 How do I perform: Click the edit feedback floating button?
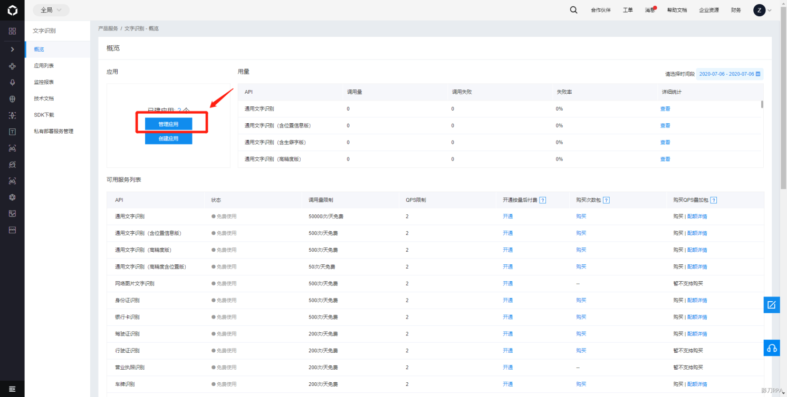pos(772,305)
